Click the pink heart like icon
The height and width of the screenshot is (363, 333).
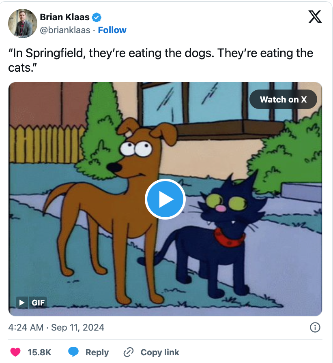point(15,352)
